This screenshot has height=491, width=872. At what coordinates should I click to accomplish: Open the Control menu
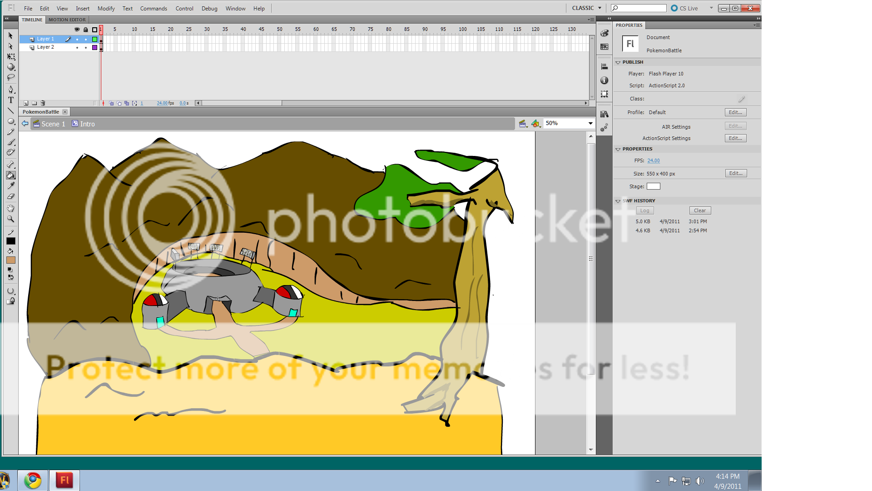coord(184,8)
